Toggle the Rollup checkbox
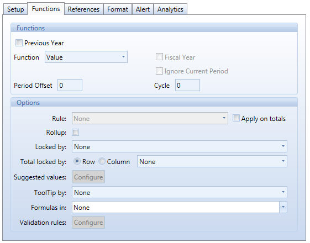 (x=75, y=132)
